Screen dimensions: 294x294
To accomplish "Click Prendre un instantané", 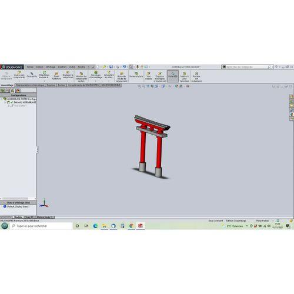I will point(196,78).
